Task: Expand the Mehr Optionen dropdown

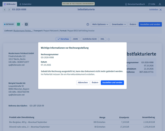Action: click(100, 24)
